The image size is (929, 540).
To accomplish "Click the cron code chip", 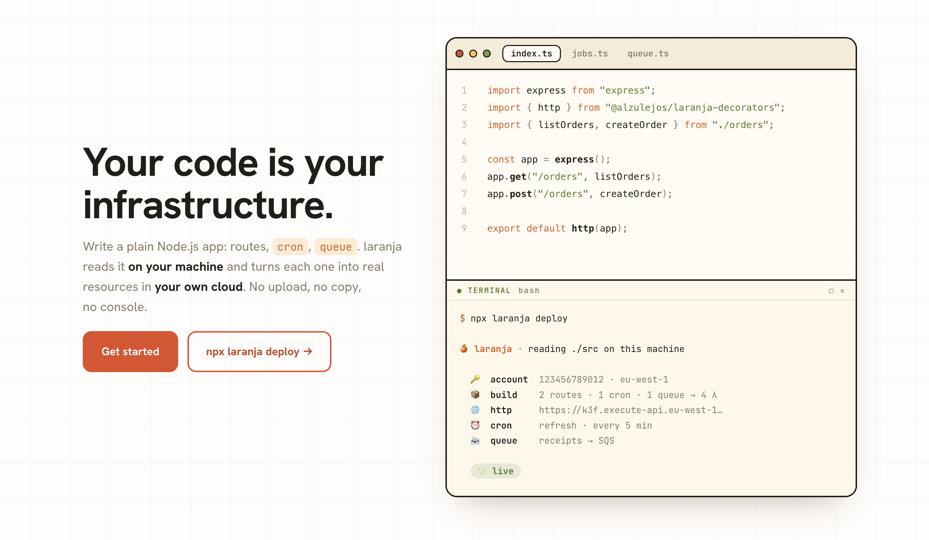I will click(290, 247).
